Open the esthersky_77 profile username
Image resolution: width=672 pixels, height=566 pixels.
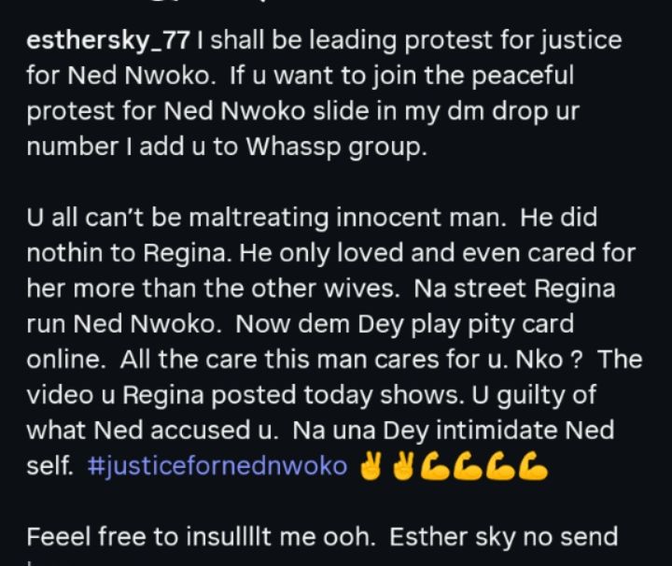coord(107,42)
